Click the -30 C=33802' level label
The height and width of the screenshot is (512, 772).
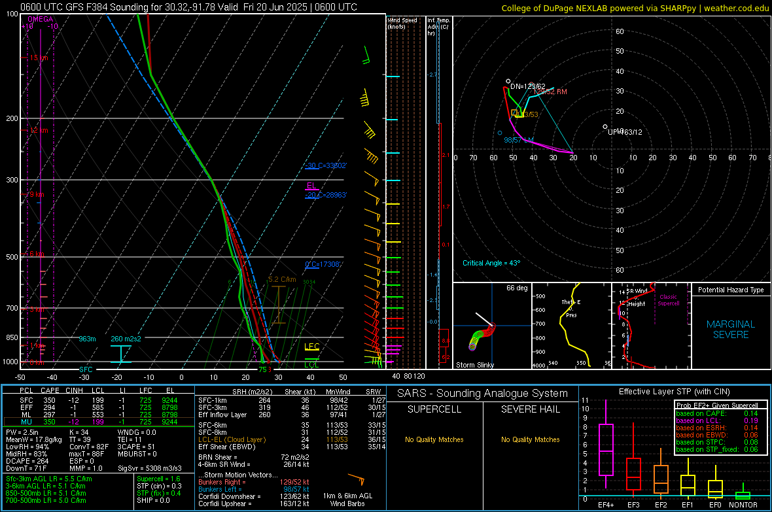(326, 165)
